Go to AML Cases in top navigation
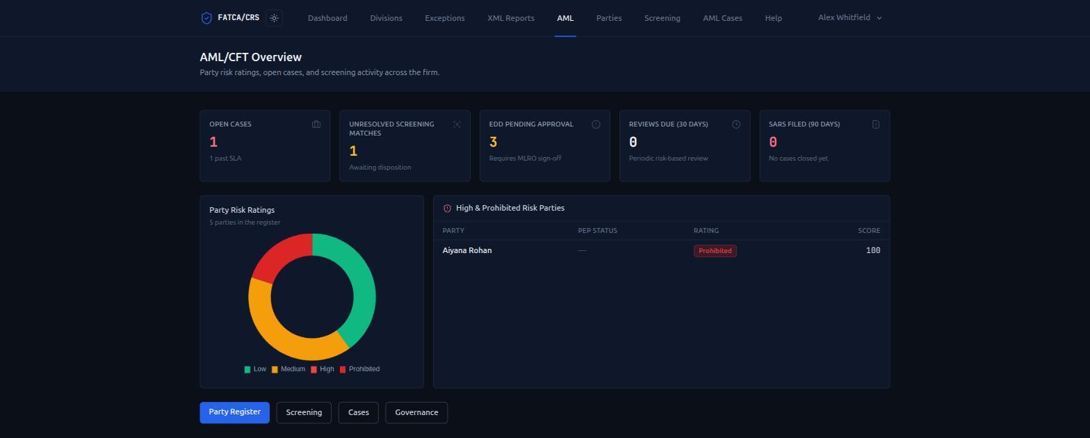Screen dimensions: 1090x438 click(x=722, y=18)
